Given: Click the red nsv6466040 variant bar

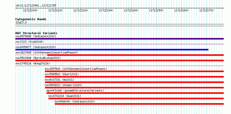Looking at the screenshot, I should (x=139, y=104).
